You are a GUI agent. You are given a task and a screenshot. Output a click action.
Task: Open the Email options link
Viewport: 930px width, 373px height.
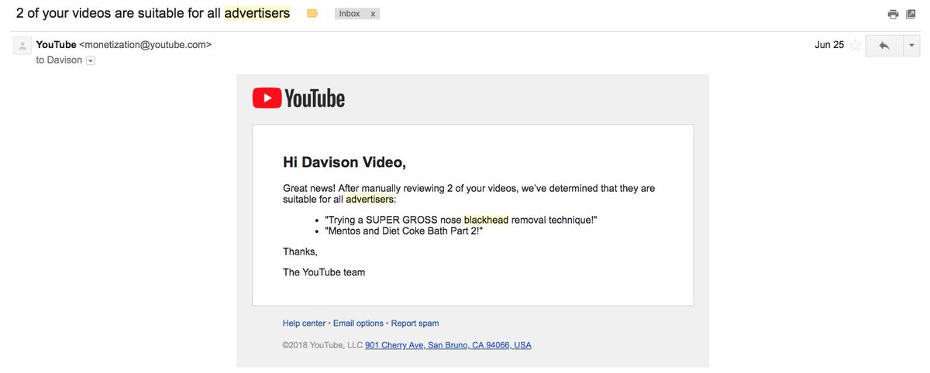pos(358,323)
